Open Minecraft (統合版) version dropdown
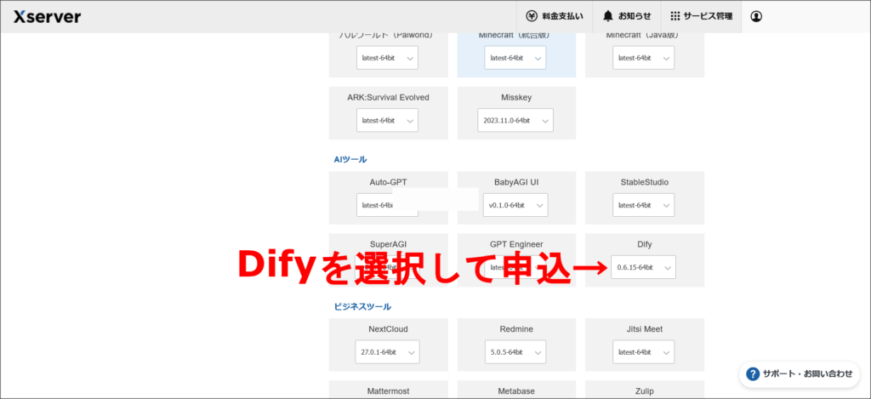 pyautogui.click(x=515, y=58)
